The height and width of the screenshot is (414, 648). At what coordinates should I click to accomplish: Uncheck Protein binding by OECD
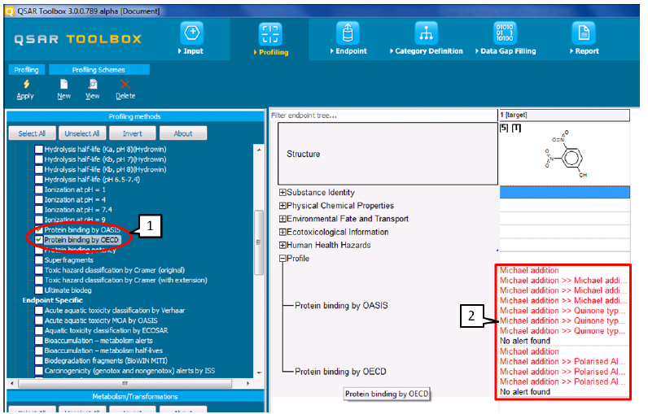[x=39, y=240]
